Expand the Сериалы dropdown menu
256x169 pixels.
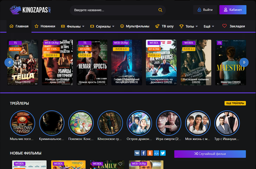(x=102, y=26)
